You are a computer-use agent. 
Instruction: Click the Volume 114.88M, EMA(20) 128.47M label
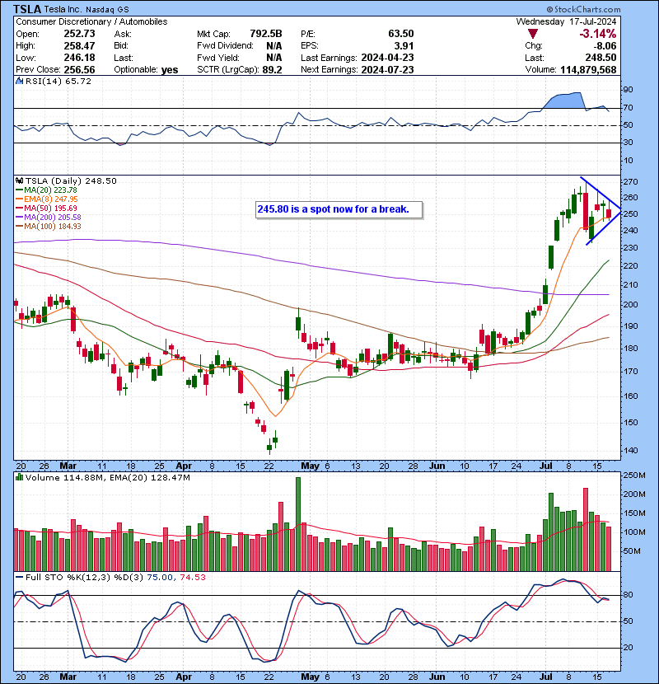(108, 477)
